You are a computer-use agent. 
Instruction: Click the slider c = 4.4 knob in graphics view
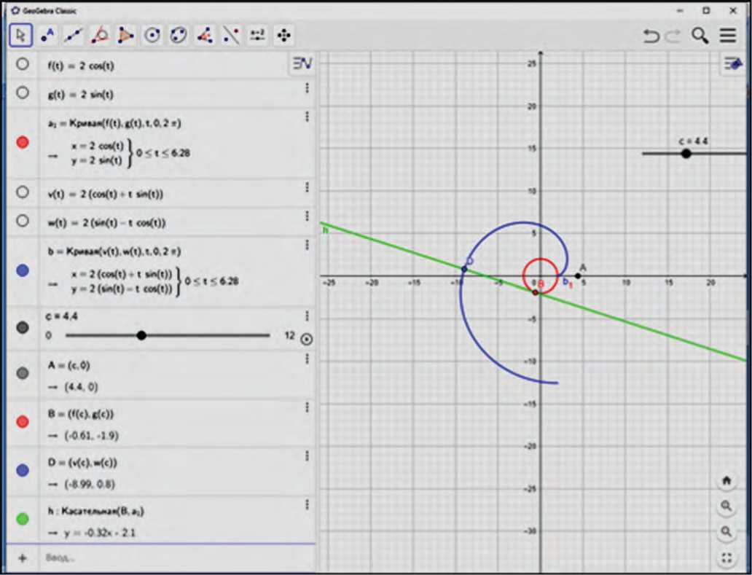coord(686,154)
